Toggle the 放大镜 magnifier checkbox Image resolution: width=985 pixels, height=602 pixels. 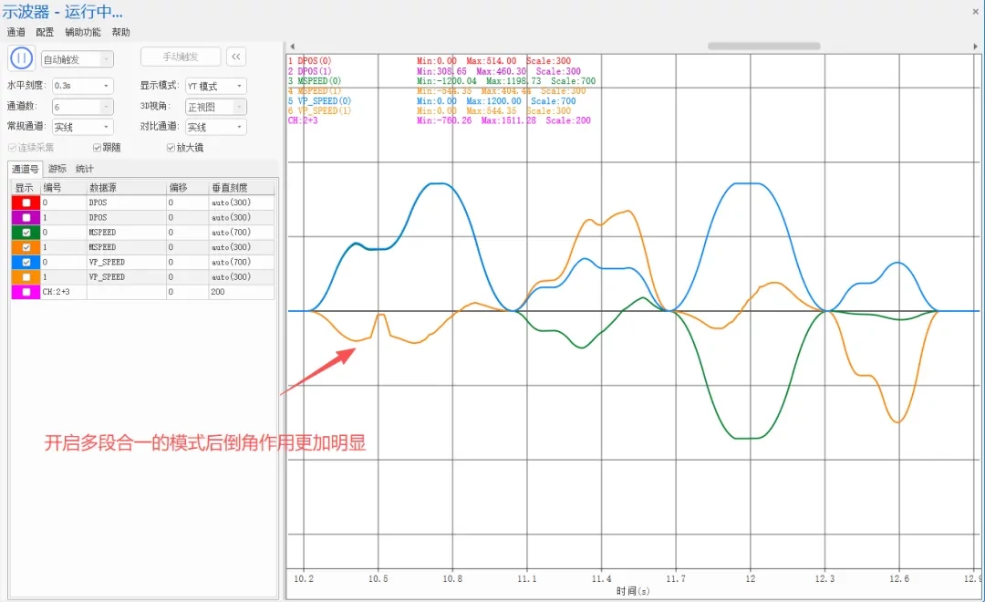pyautogui.click(x=171, y=148)
